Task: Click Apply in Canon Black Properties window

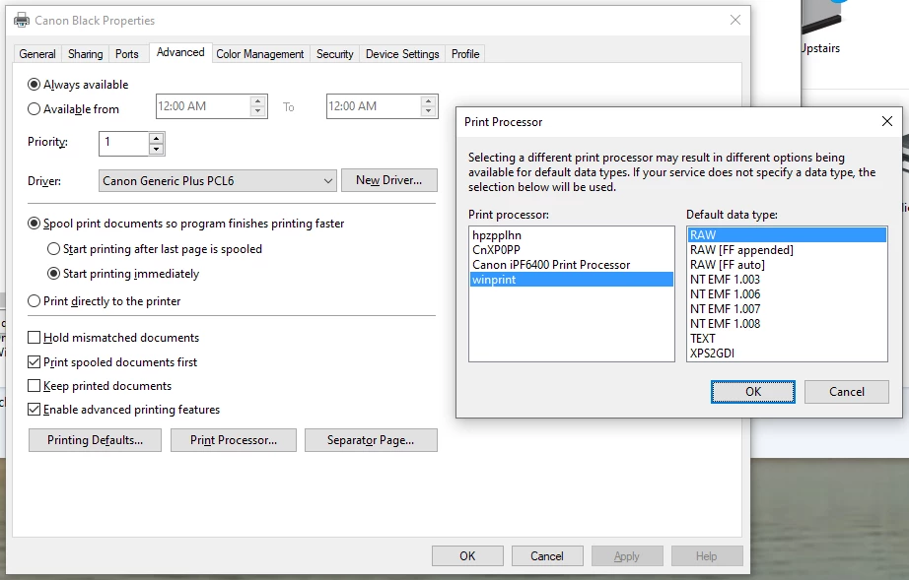Action: (627, 555)
